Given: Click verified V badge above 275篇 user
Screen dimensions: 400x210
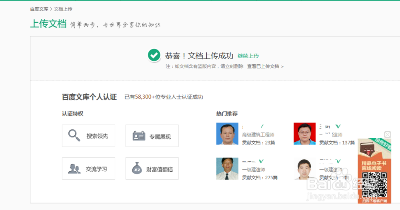Looking at the screenshot, I should coord(261,161).
